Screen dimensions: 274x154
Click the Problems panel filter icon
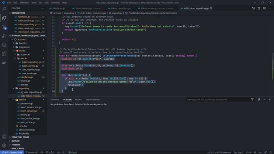point(252,100)
